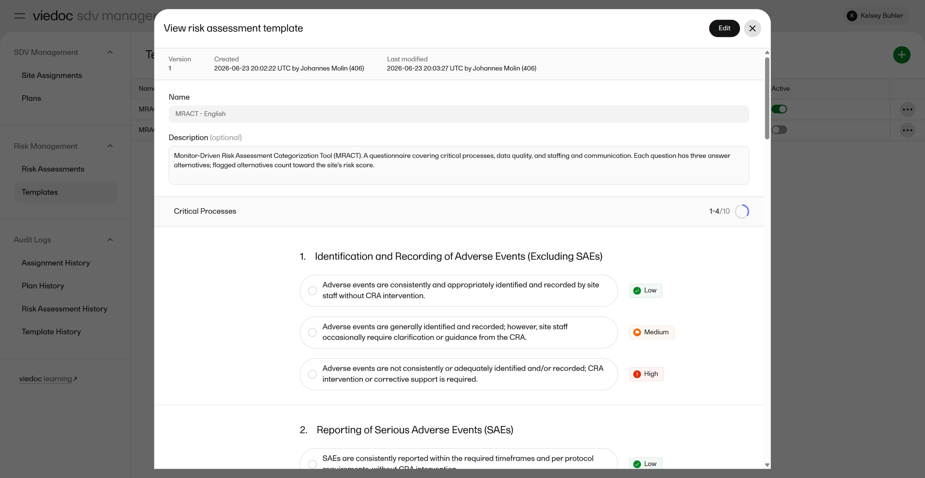Open the Plans page

[31, 98]
